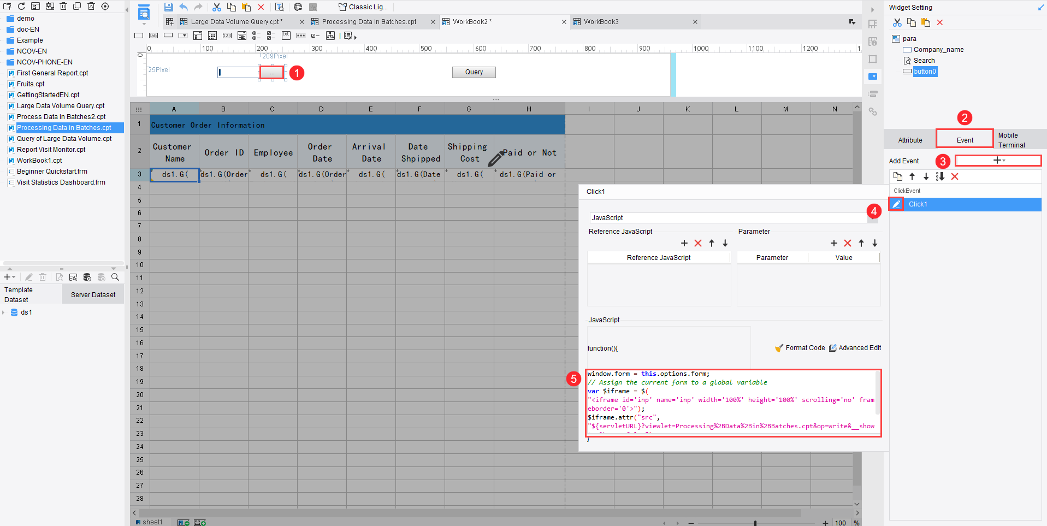Open the Server Dataset tab

pyautogui.click(x=93, y=295)
